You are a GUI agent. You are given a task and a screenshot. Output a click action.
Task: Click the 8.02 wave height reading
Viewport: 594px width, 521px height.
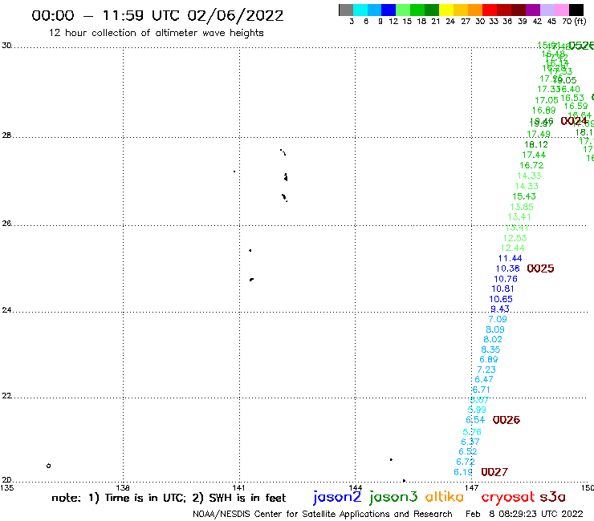click(493, 339)
